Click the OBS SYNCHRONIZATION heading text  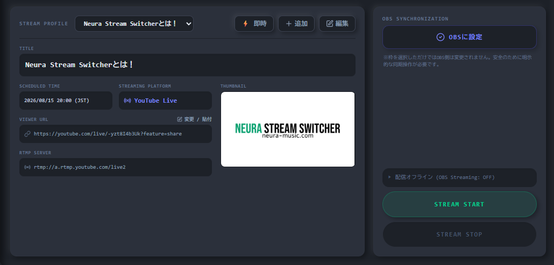pos(415,19)
